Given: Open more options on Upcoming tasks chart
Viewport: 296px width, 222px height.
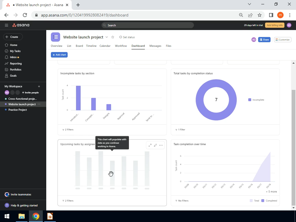Looking at the screenshot, I should [161, 145].
